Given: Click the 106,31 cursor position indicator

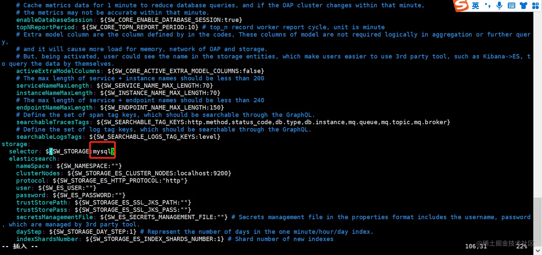Looking at the screenshot, I should tap(476, 246).
